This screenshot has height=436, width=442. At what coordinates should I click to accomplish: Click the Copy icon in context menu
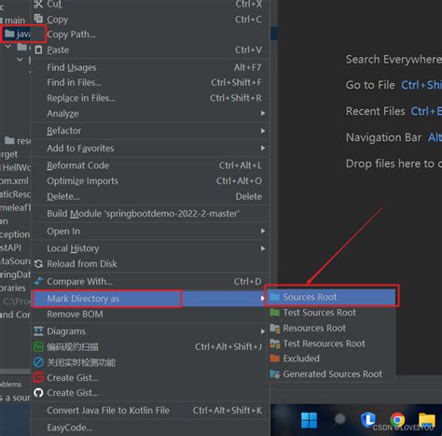coord(38,19)
